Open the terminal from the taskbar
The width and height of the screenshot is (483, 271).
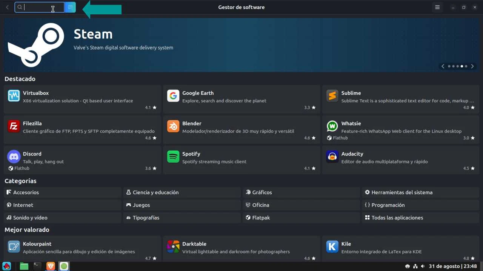[x=37, y=266]
